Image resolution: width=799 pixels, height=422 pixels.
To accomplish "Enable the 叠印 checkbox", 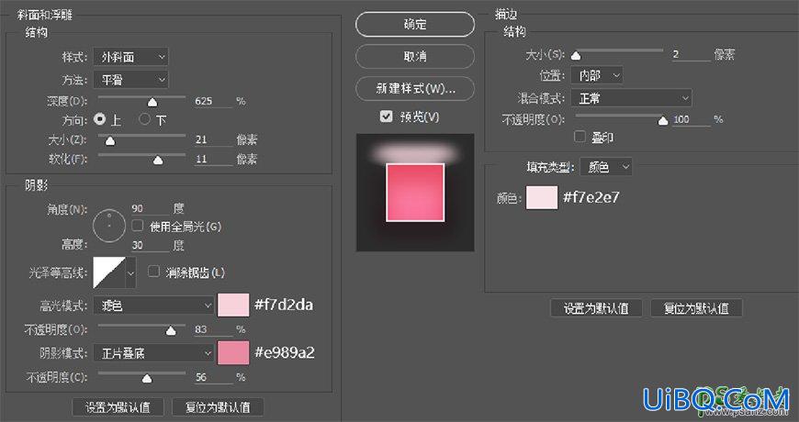I will 580,137.
